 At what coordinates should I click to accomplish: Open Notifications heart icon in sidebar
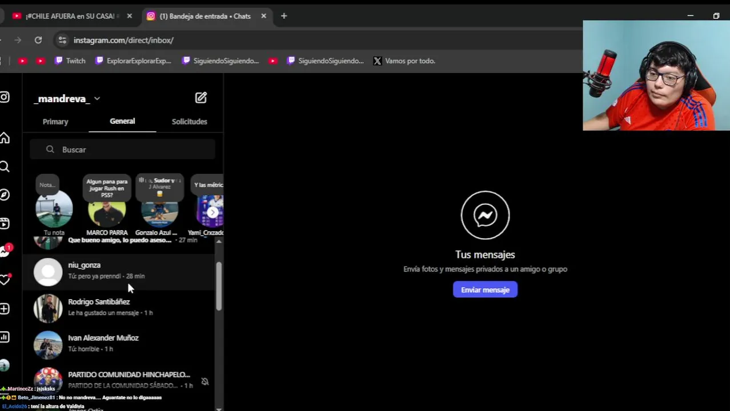tap(5, 279)
